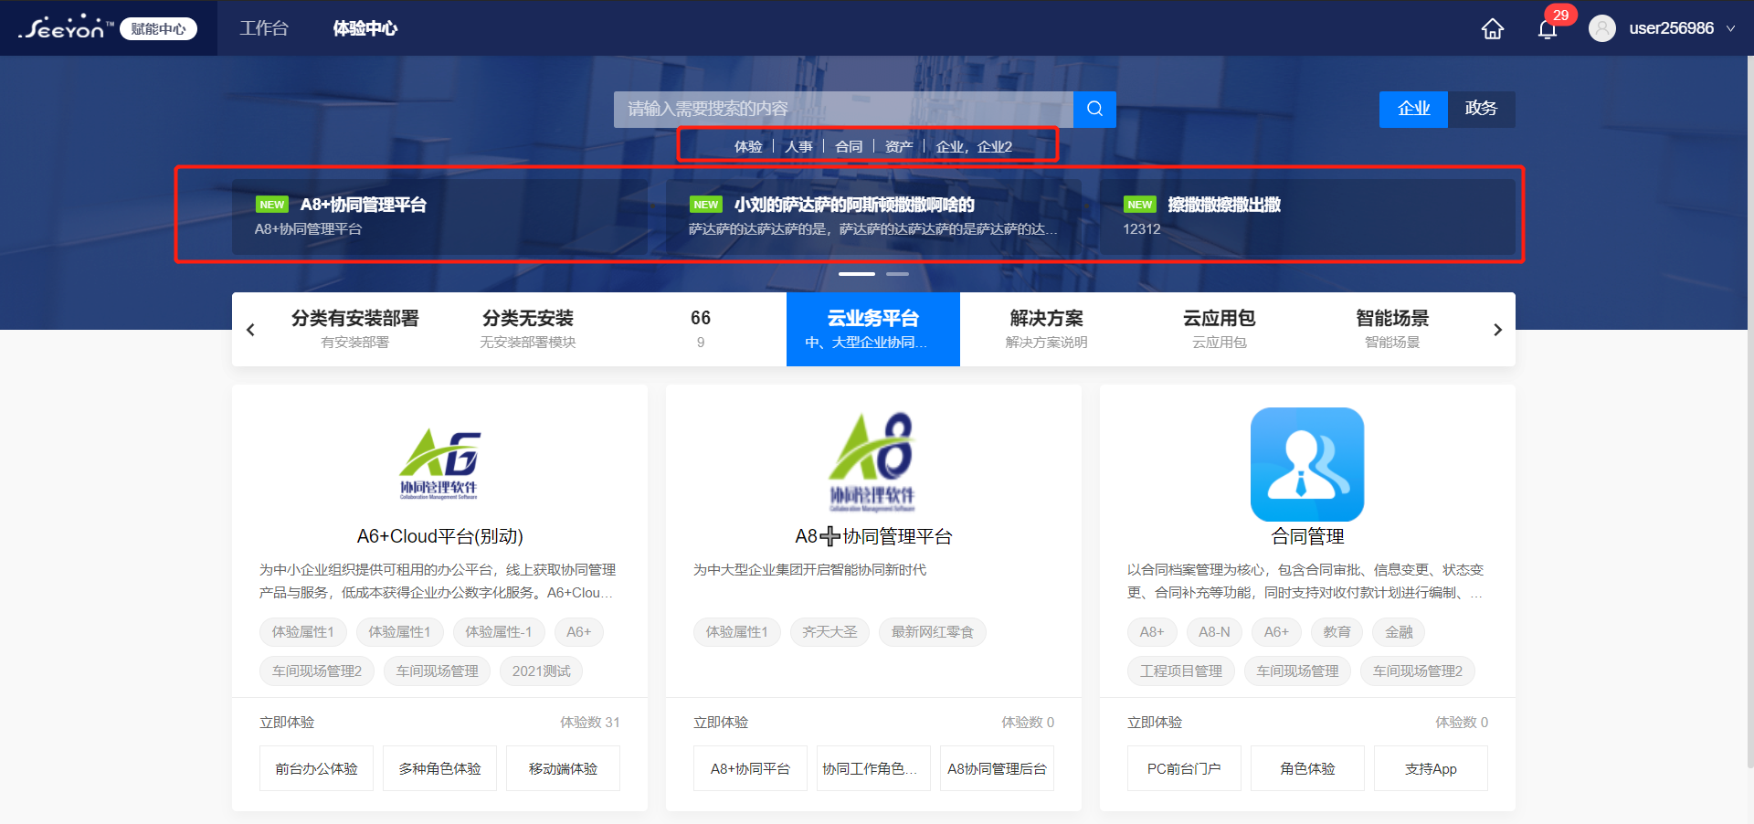Focus the search input field
1754x824 pixels.
point(843,109)
